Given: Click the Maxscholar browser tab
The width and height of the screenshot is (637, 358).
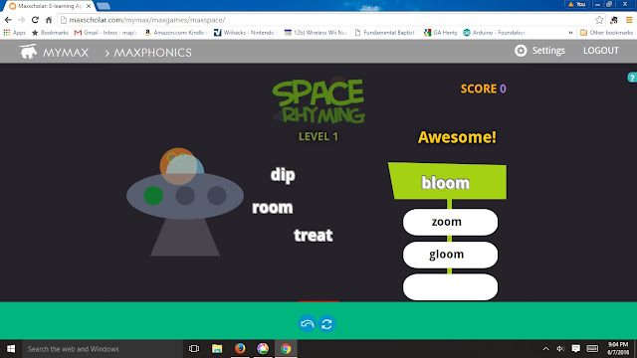Looking at the screenshot, I should pos(49,6).
